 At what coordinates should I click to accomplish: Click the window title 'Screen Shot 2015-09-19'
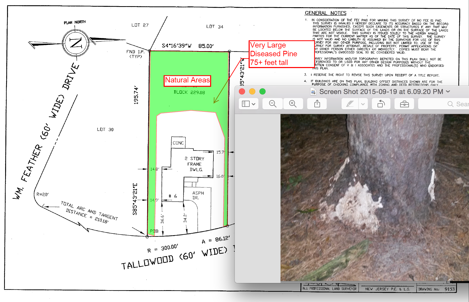pyautogui.click(x=381, y=91)
